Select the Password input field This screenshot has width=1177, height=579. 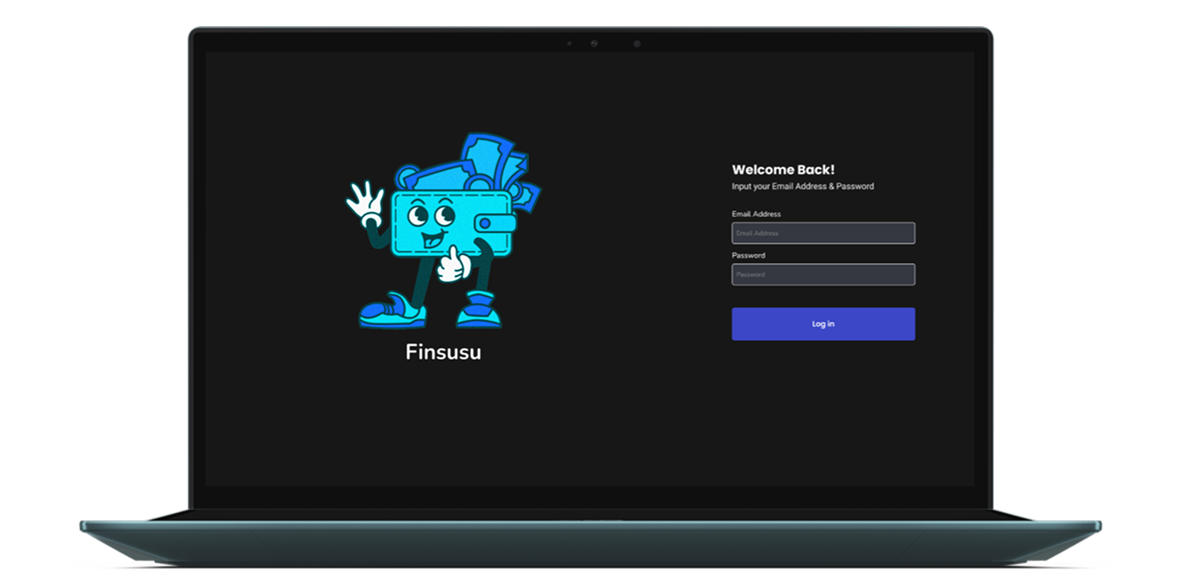(x=823, y=274)
